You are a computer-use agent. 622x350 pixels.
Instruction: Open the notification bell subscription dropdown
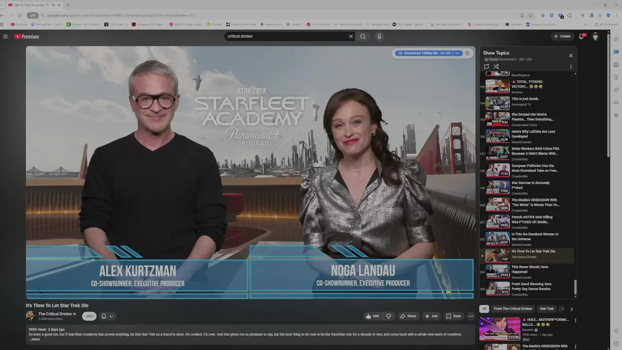pyautogui.click(x=107, y=316)
